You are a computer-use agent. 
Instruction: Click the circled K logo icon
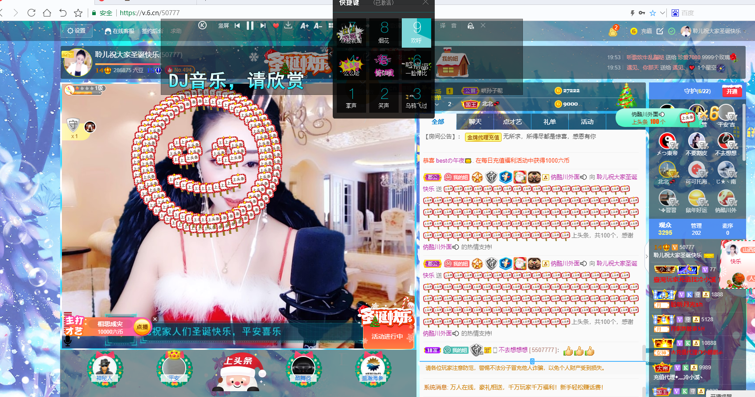coord(202,25)
